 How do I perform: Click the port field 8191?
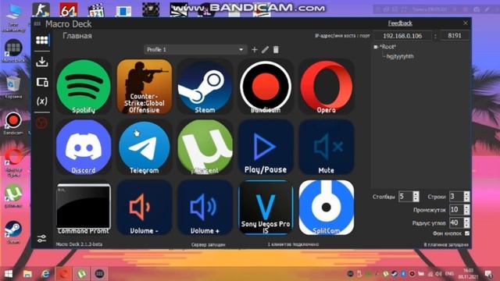(x=455, y=36)
